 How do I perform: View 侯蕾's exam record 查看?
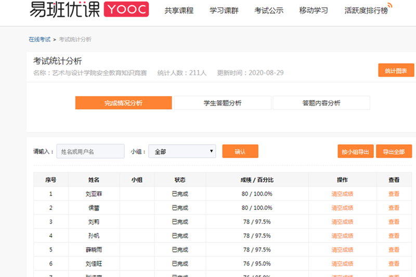click(394, 208)
